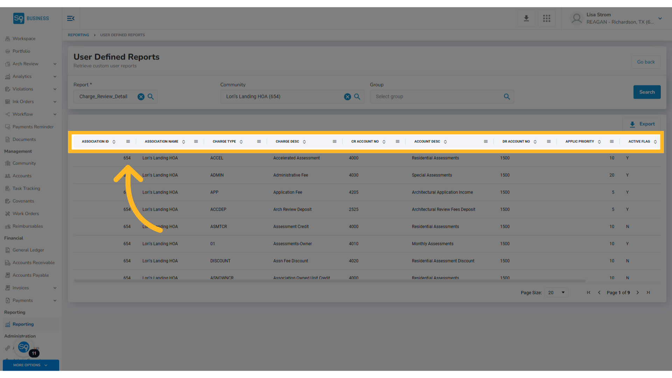Click the Search button
This screenshot has height=378, width=672.
(647, 92)
